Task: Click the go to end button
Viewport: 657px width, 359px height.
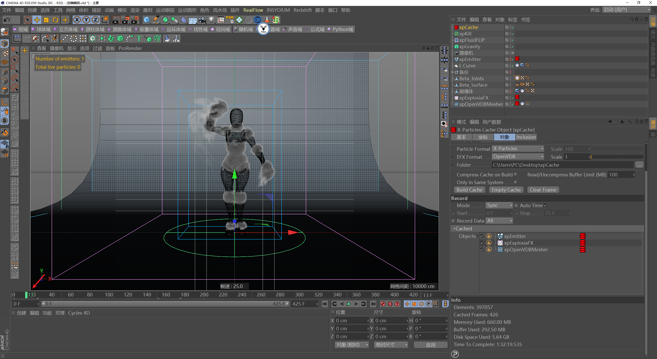Action: coord(373,304)
